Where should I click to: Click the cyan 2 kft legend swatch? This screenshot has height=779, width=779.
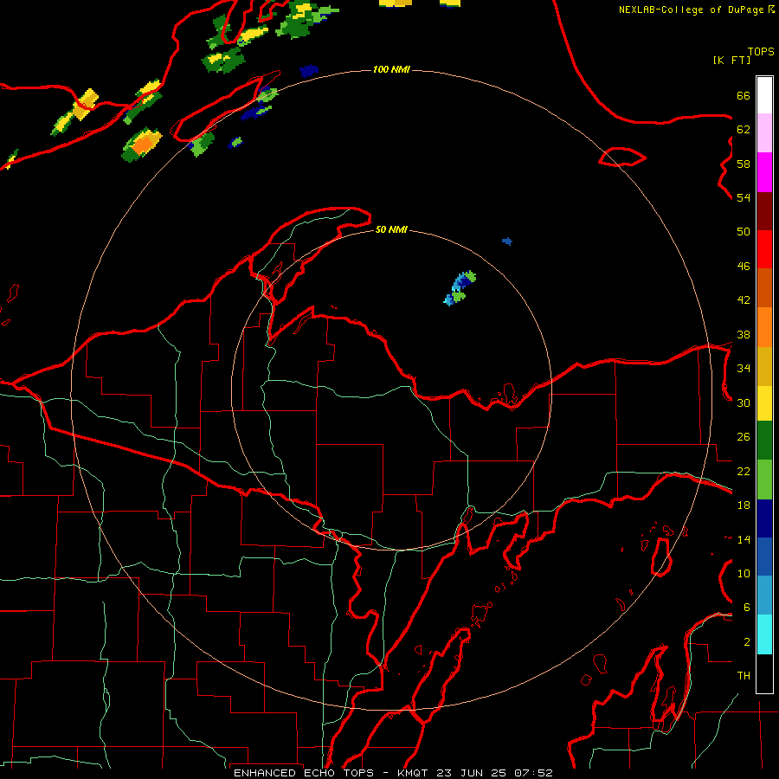[x=764, y=634]
